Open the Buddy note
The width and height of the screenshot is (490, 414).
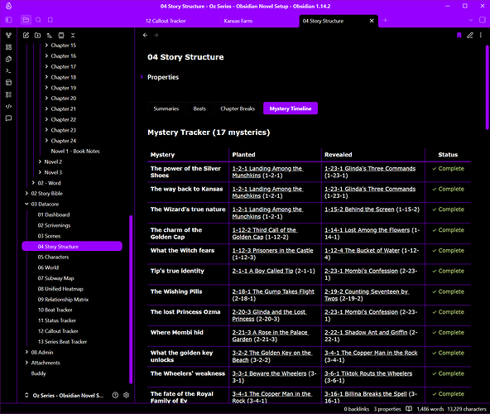click(38, 373)
